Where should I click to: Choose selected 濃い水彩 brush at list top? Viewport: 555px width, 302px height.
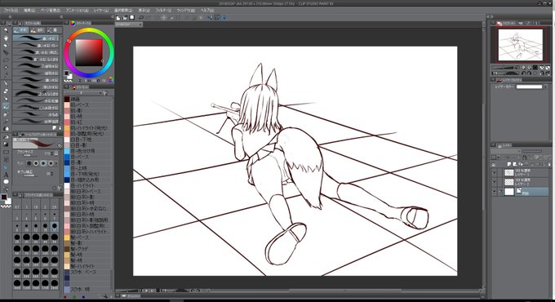coord(36,38)
